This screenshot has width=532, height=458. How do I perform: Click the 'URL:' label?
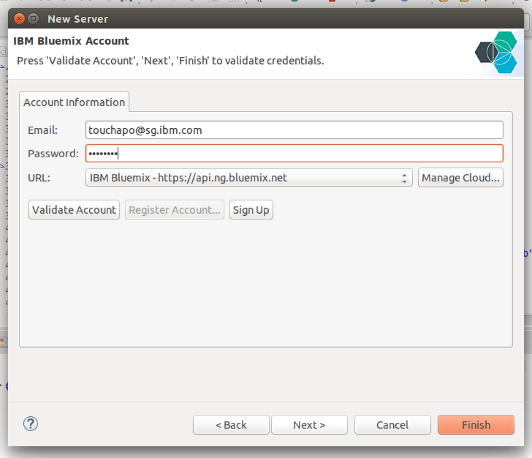click(x=39, y=178)
